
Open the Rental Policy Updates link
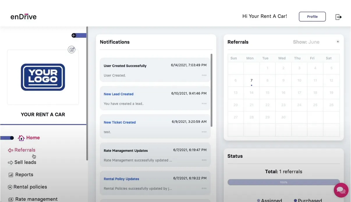tap(121, 179)
